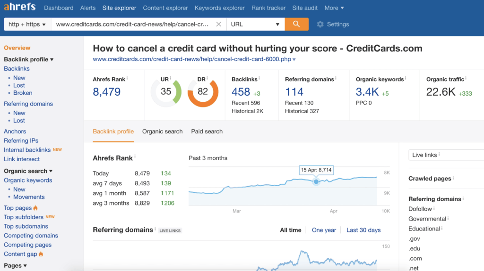Switch to the Paid search tab
The height and width of the screenshot is (271, 484).
click(x=207, y=131)
